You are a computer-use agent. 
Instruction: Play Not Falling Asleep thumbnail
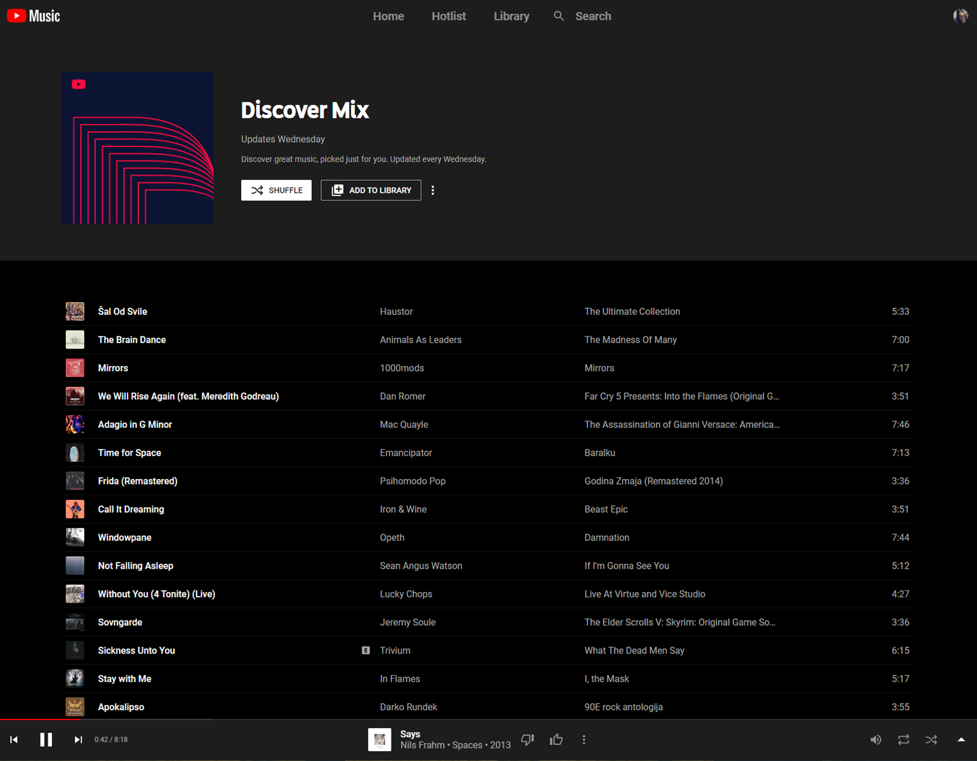tap(75, 566)
